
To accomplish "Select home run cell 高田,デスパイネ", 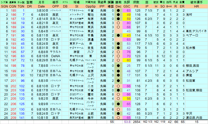I will point(196,31).
